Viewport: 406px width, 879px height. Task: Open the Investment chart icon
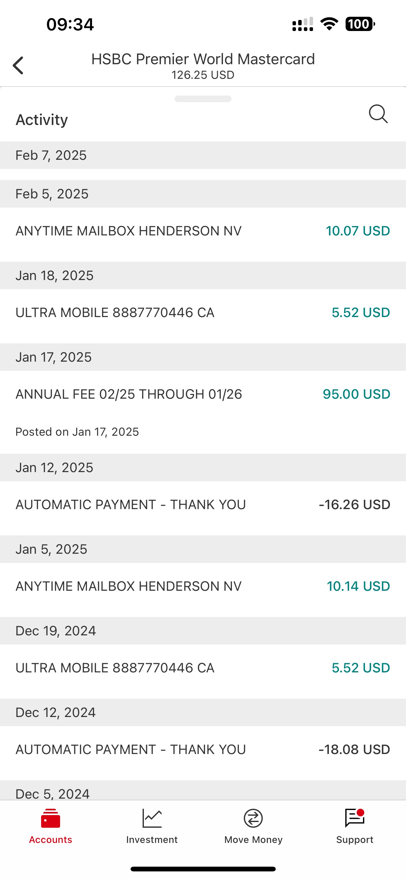(x=152, y=818)
